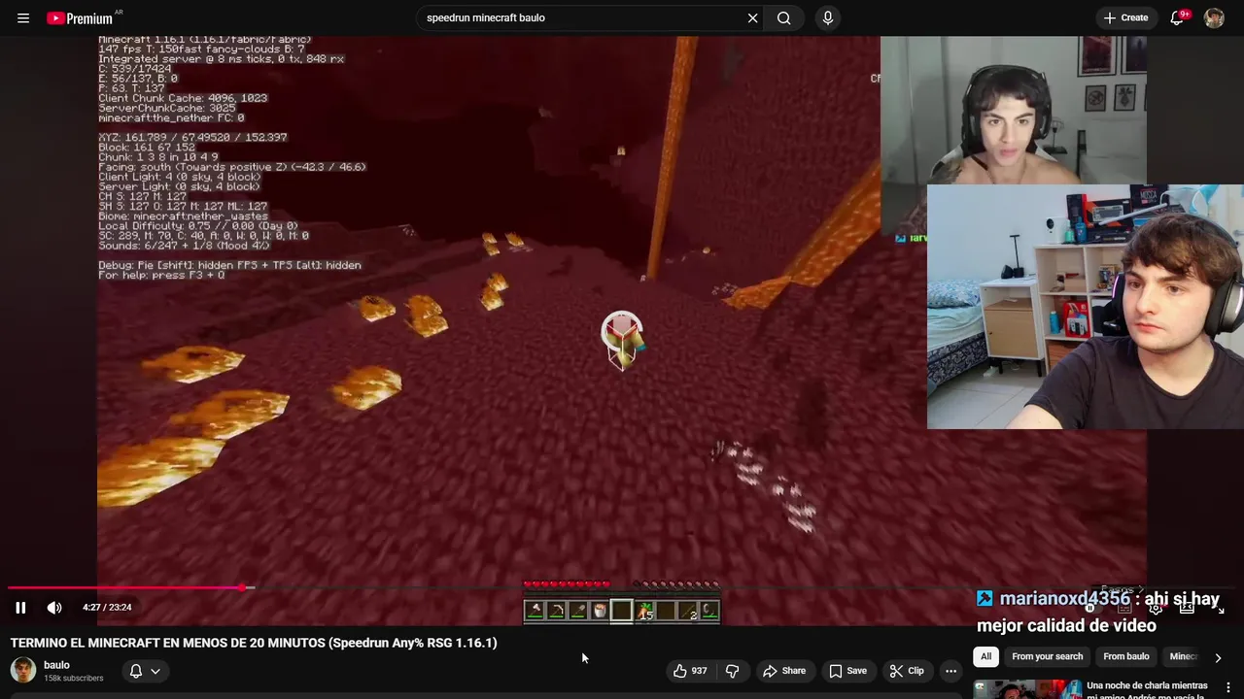1244x699 pixels.
Task: Toggle subtitles in the player
Action: click(x=1124, y=608)
